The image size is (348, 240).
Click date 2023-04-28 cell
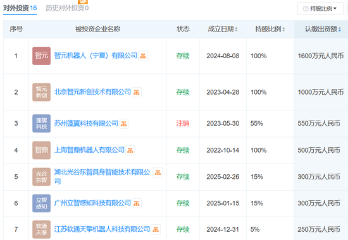(x=223, y=92)
